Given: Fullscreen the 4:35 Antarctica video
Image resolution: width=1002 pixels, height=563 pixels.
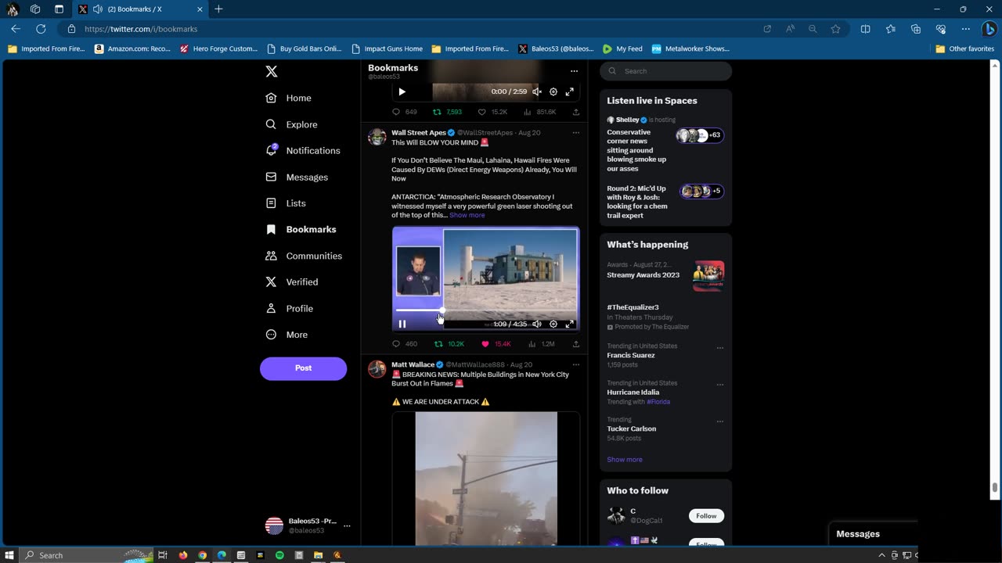Looking at the screenshot, I should point(570,324).
